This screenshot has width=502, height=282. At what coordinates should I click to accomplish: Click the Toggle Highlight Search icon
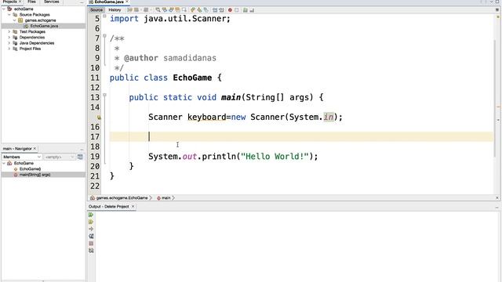[178, 10]
